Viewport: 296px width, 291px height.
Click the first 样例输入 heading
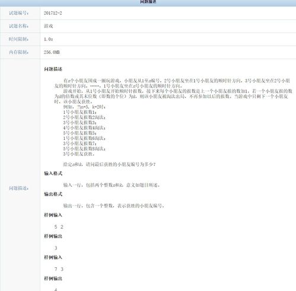pyautogui.click(x=53, y=215)
